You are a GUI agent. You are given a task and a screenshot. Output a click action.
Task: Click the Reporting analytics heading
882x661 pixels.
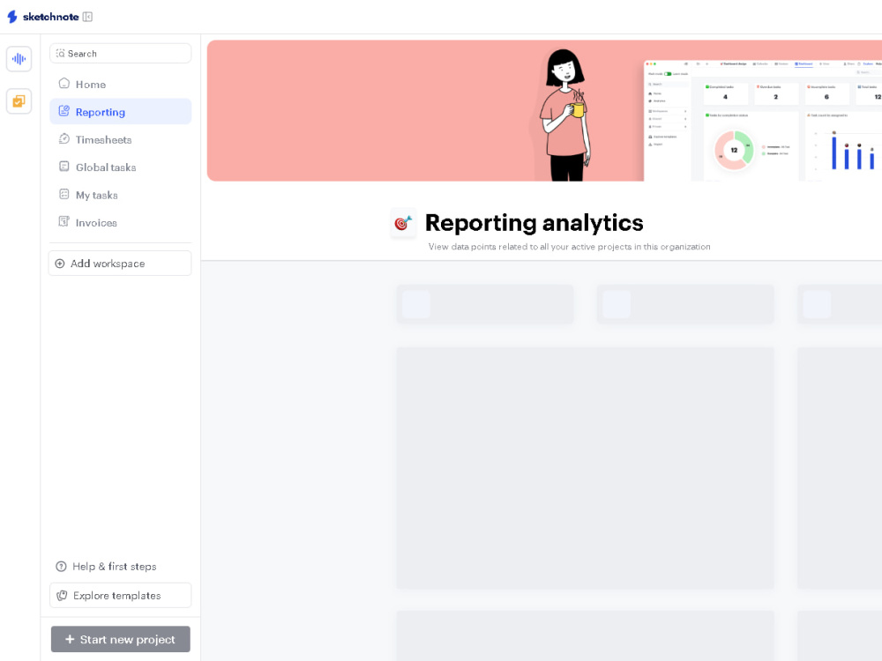pyautogui.click(x=534, y=223)
